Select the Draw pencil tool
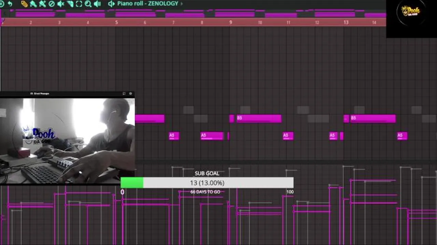This screenshot has height=245, width=437. point(24,4)
